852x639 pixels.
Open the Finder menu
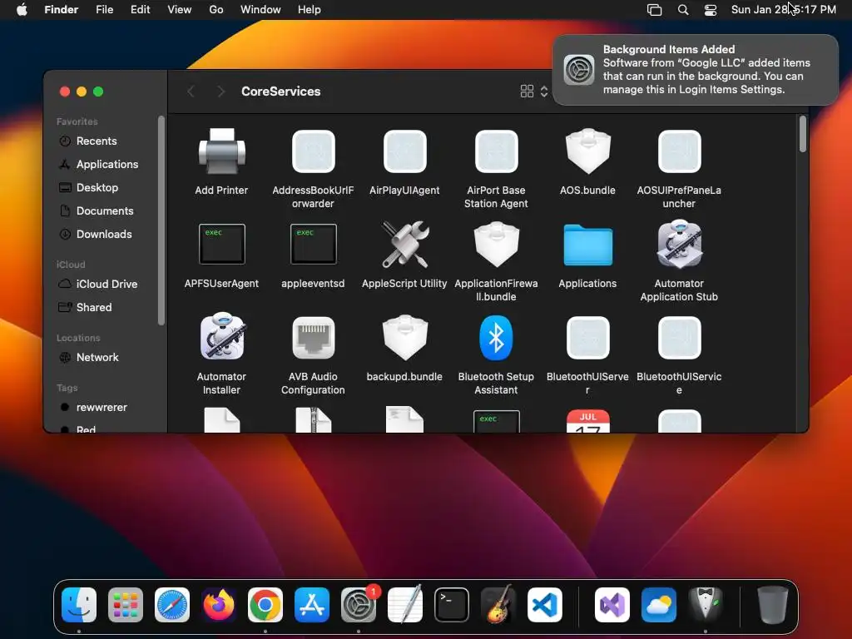(61, 10)
